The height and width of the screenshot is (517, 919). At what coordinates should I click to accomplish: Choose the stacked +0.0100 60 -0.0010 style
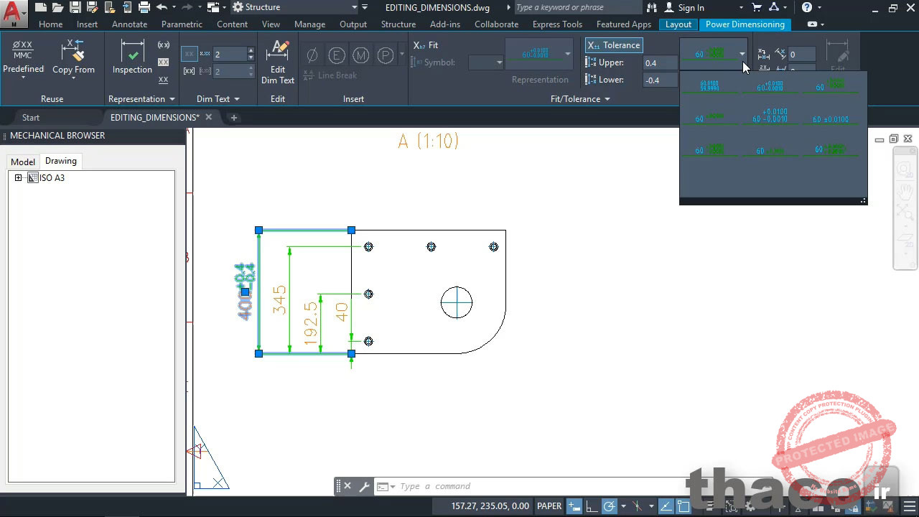pos(770,117)
